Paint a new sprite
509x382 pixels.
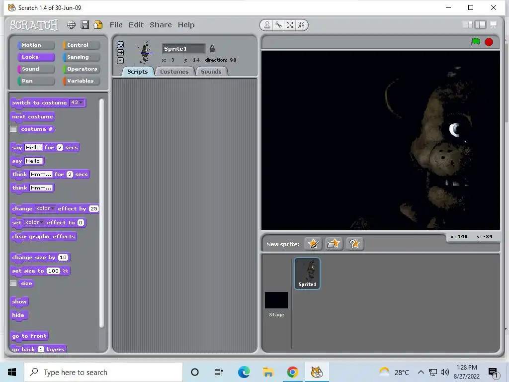313,244
